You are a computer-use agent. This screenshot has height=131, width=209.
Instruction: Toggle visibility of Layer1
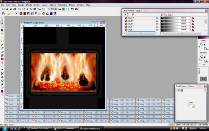coord(157,30)
